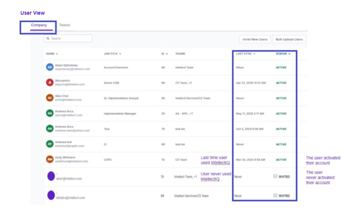Click Andy Whitmore's Mar 20 last sync
The width and height of the screenshot is (362, 221).
click(x=251, y=160)
